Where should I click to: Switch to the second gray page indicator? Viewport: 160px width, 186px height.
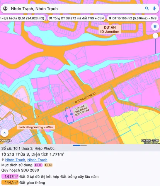click(x=83, y=145)
